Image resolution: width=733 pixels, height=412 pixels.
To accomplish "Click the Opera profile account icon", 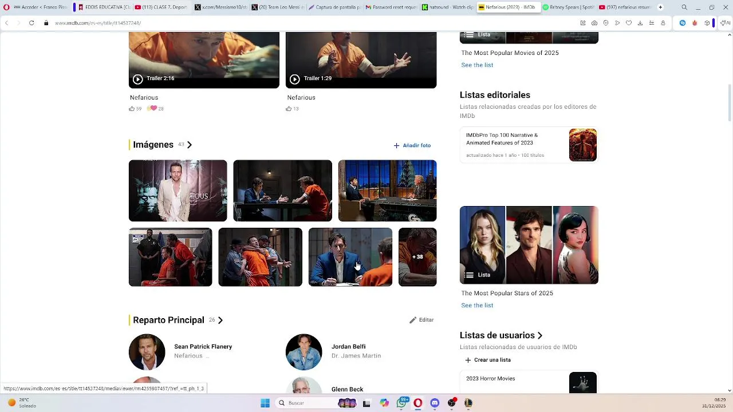I will tap(663, 23).
